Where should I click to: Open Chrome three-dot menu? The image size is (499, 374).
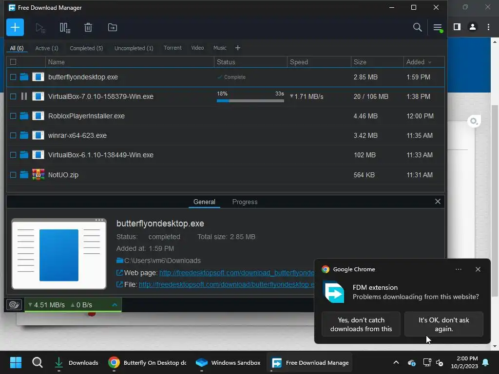[488, 27]
